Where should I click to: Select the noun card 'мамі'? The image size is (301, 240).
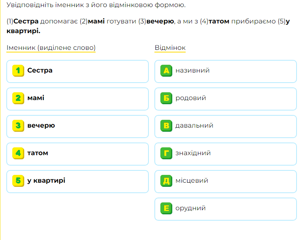point(77,99)
